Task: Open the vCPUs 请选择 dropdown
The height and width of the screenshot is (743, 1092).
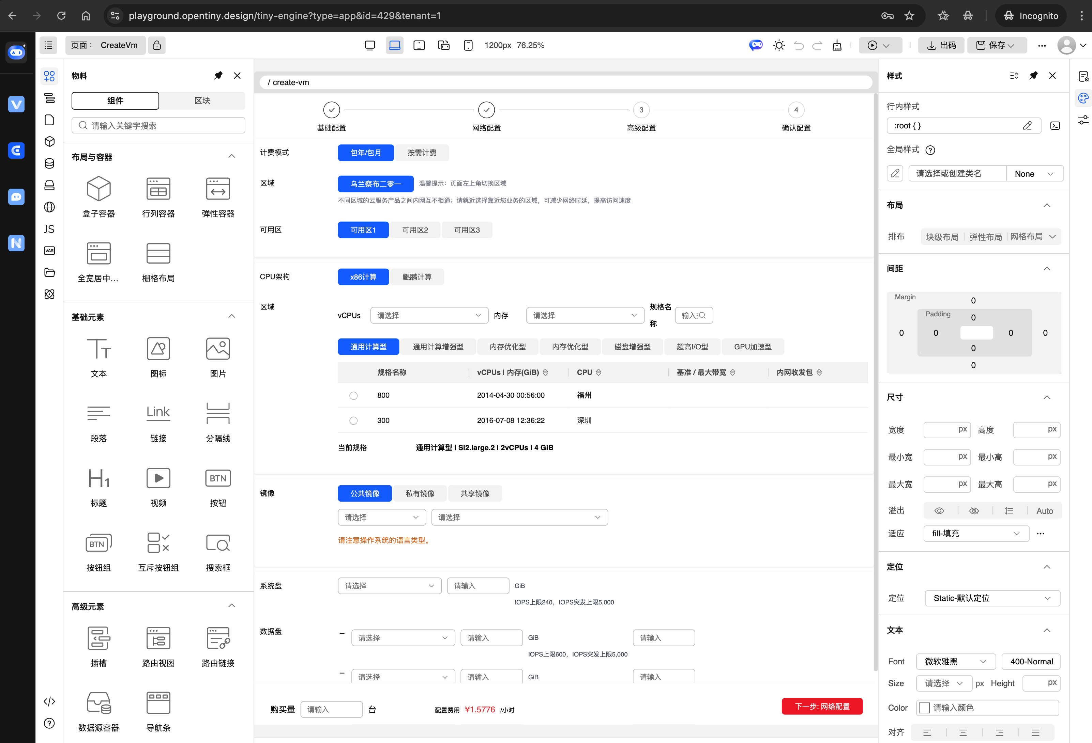Action: pos(428,315)
